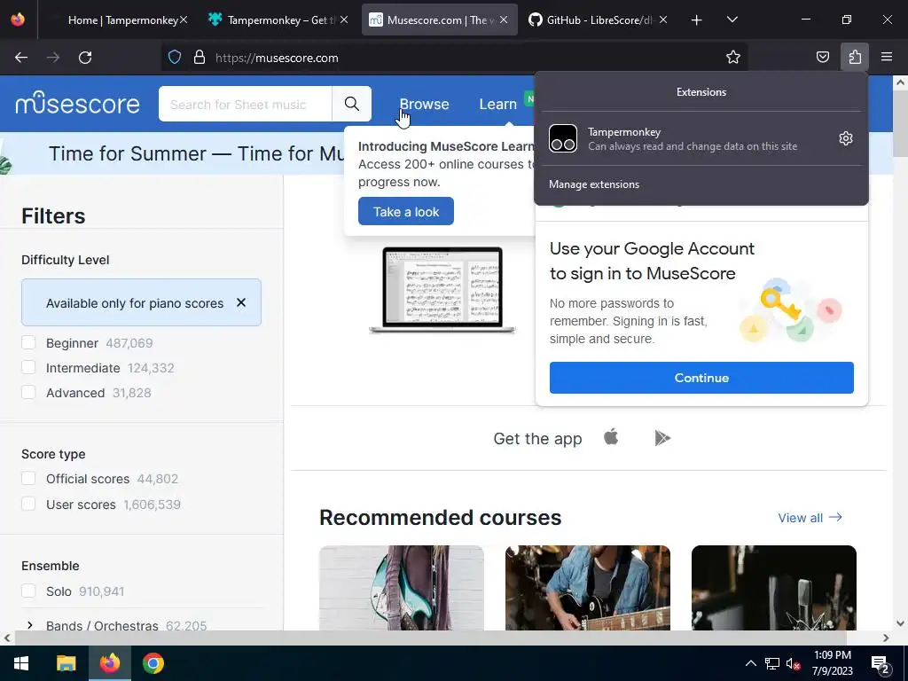Open the electric guitar course thumbnail

coord(402,588)
